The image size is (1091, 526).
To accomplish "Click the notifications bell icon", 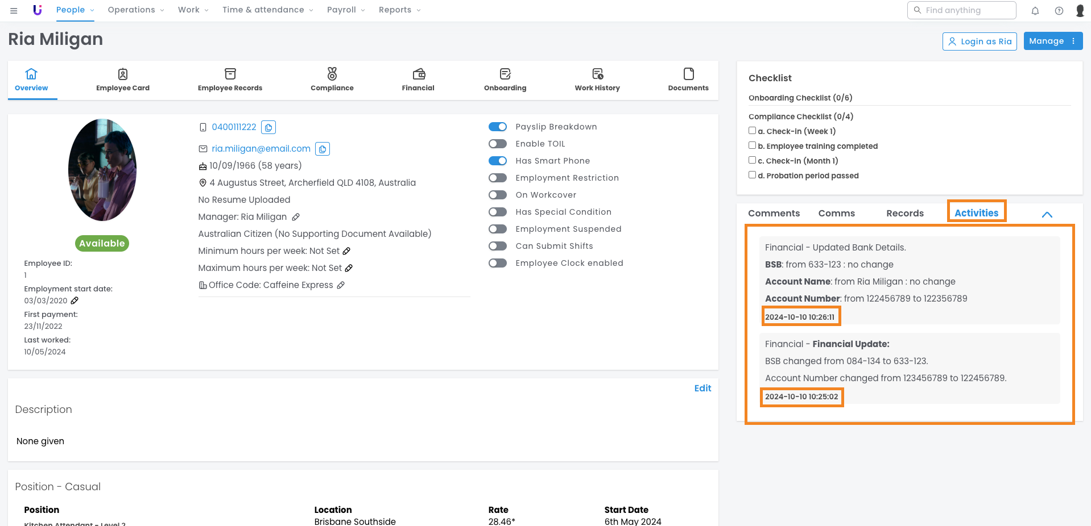I will click(1035, 10).
